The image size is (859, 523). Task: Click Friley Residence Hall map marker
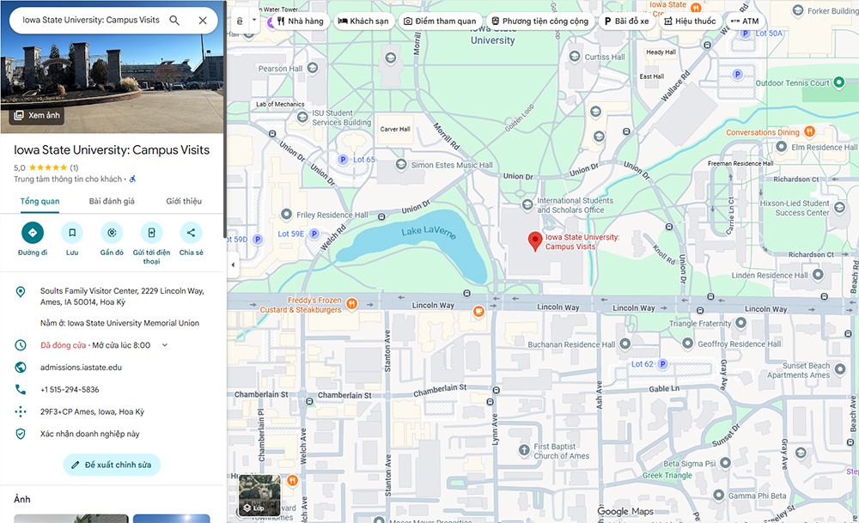pyautogui.click(x=286, y=214)
